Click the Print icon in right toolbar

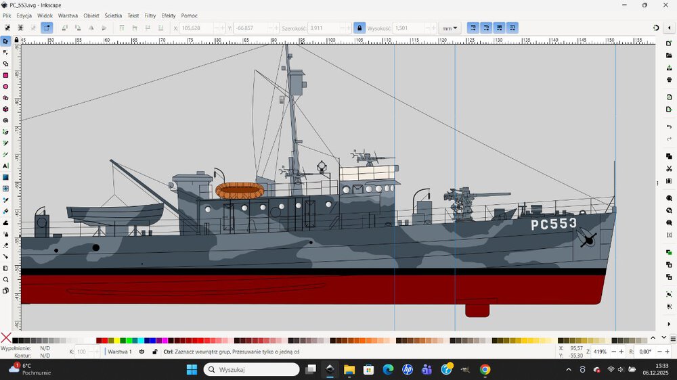669,80
